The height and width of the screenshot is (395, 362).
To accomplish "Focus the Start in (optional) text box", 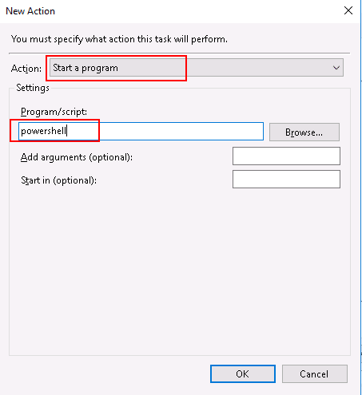I will (286, 179).
